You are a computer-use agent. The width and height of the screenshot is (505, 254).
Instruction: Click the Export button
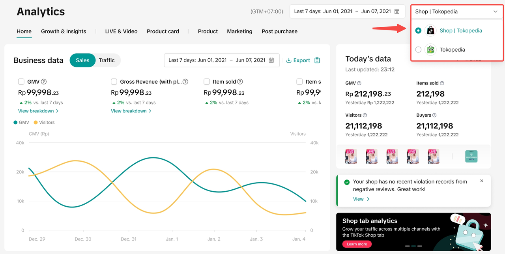pyautogui.click(x=298, y=60)
